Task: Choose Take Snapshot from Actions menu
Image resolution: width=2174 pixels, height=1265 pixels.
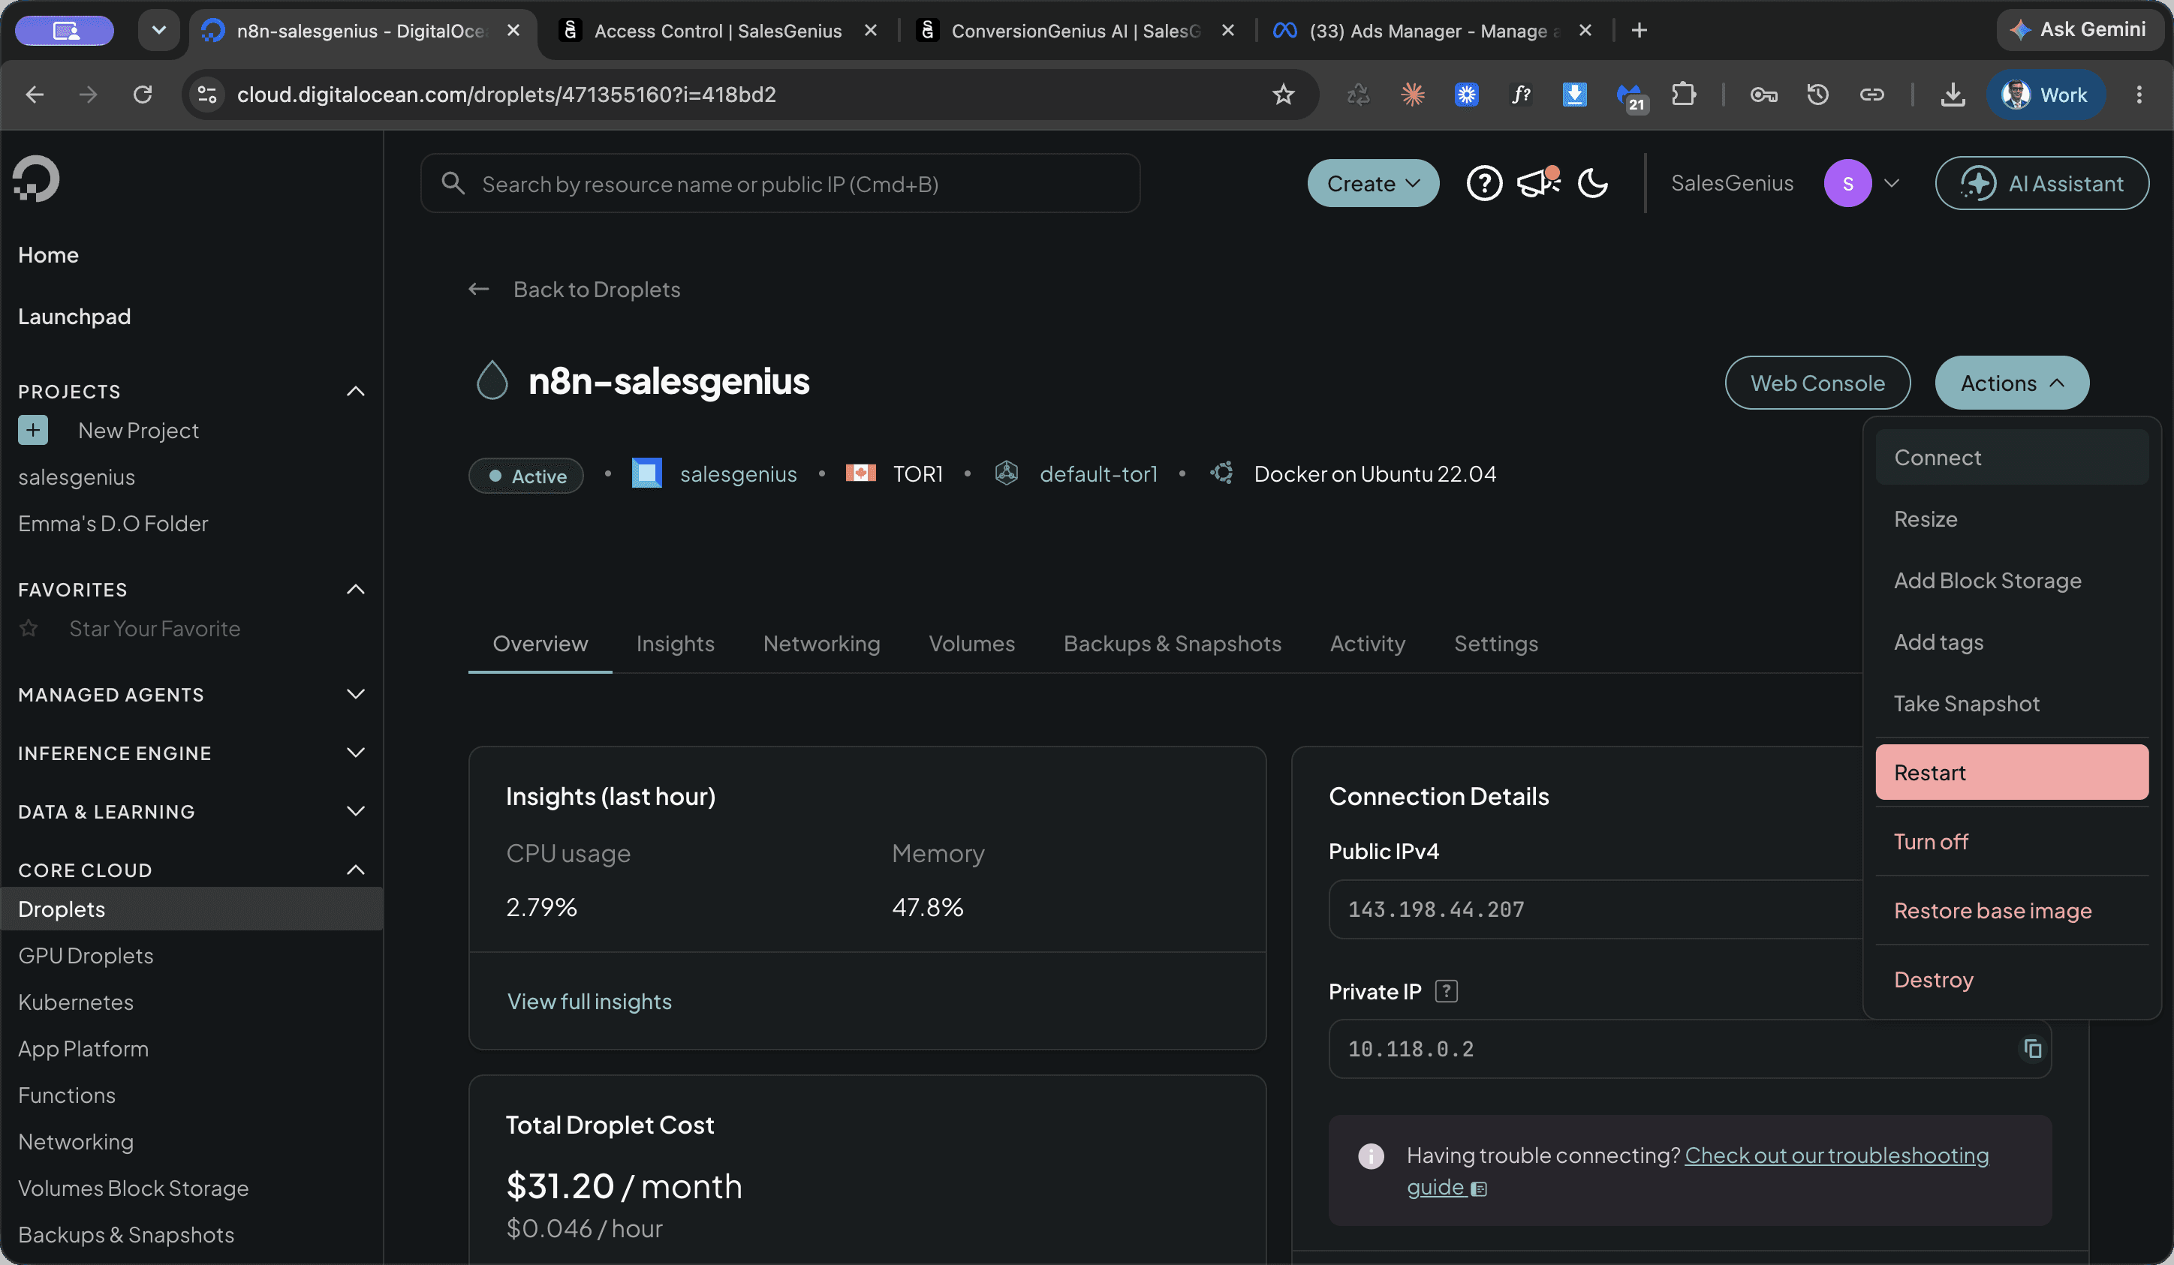Action: pos(2011,704)
